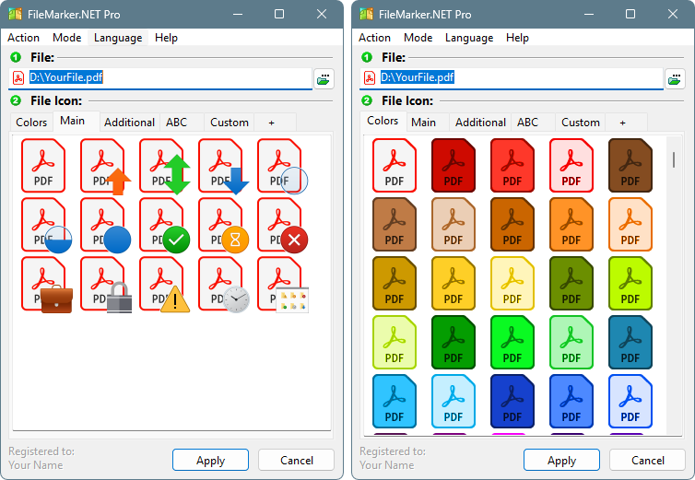The width and height of the screenshot is (695, 480).
Task: Click the file path field in right window
Action: click(x=516, y=78)
